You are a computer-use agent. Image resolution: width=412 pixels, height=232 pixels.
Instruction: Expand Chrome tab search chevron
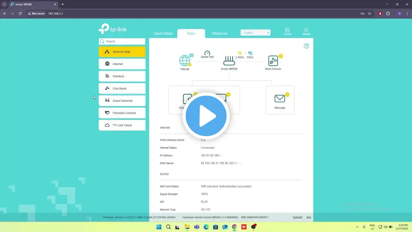[x=4, y=5]
